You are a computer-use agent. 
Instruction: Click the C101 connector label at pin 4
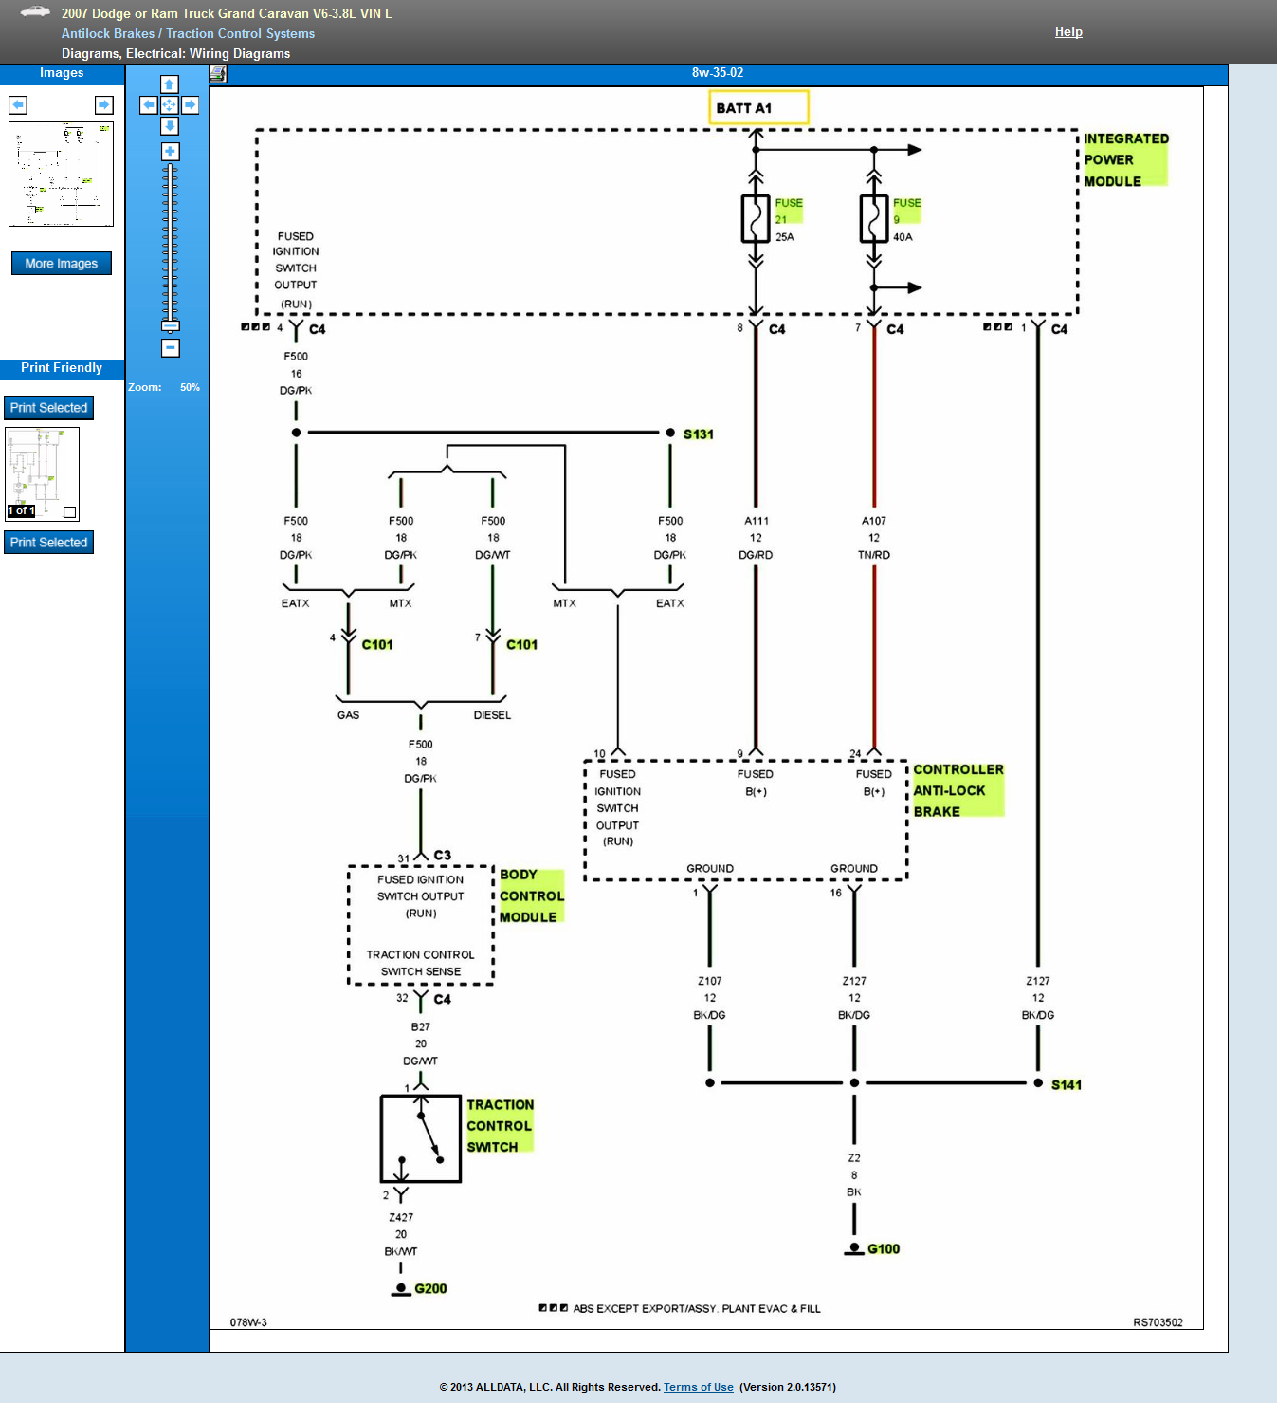click(x=377, y=645)
